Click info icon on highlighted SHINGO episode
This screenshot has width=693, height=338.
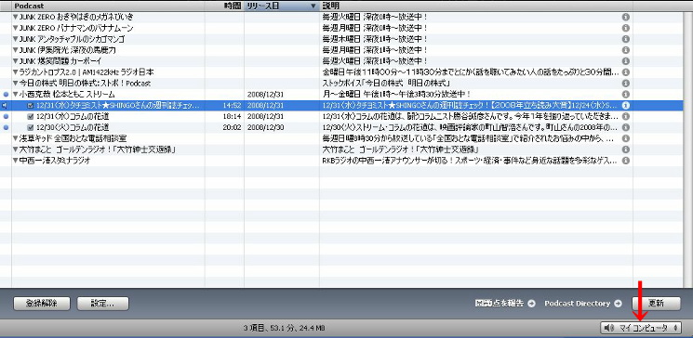(x=625, y=106)
